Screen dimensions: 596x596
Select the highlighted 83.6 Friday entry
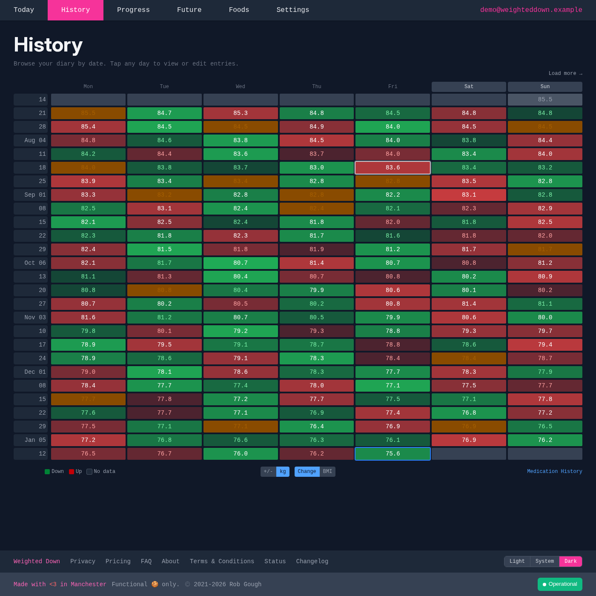392,167
